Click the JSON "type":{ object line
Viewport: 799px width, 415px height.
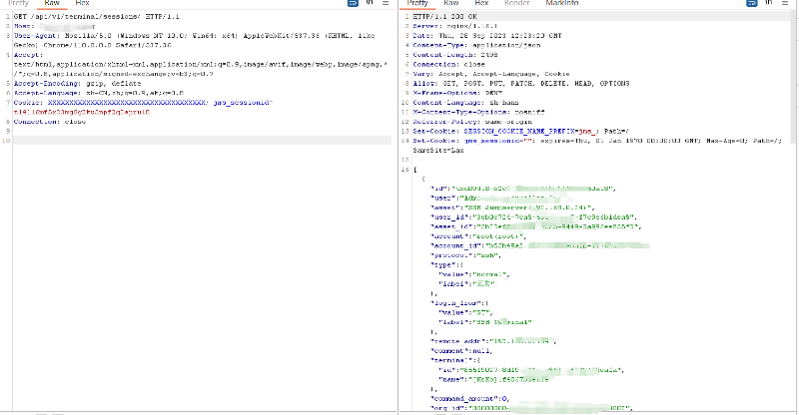(x=446, y=265)
